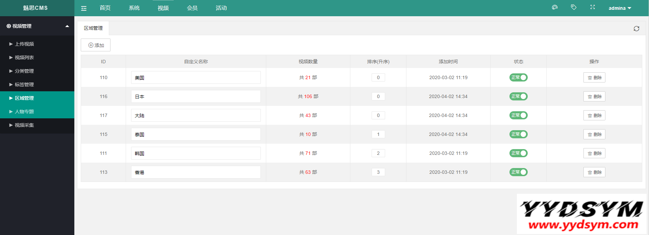Open the theme palette icon
The width and height of the screenshot is (649, 235).
[x=555, y=7]
